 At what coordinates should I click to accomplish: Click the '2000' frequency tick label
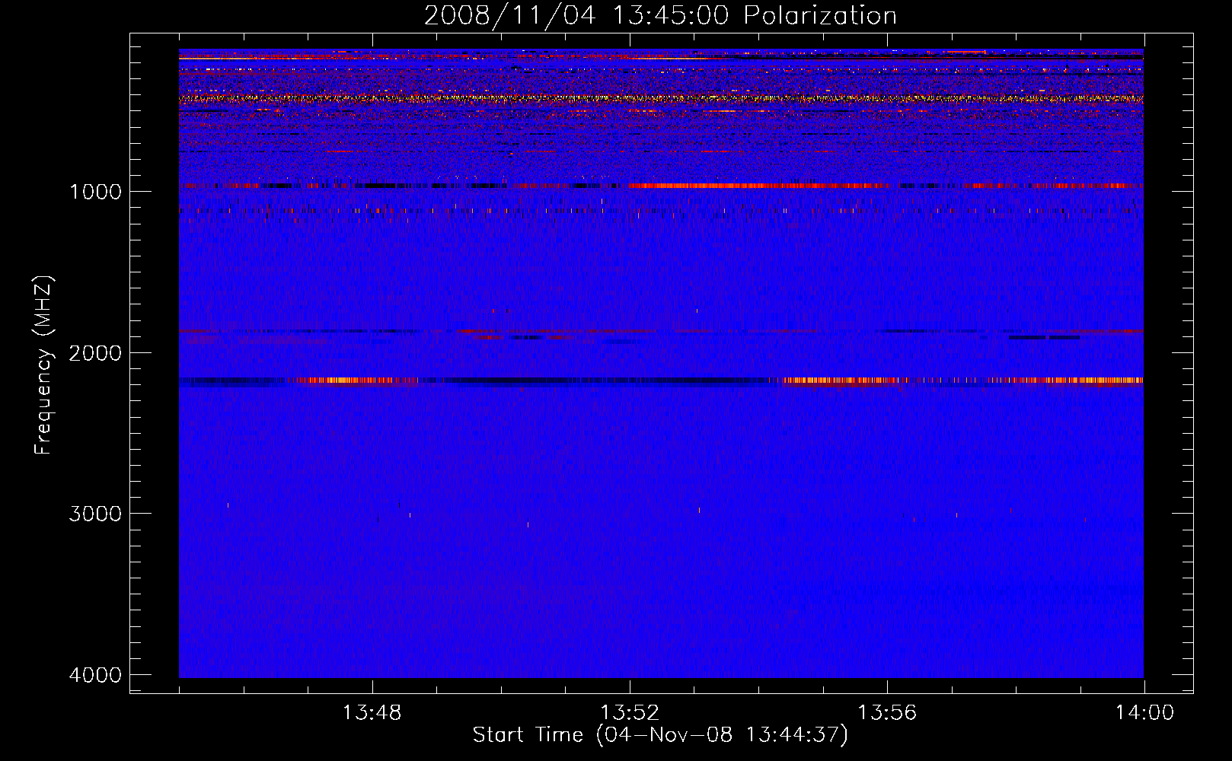(x=95, y=352)
